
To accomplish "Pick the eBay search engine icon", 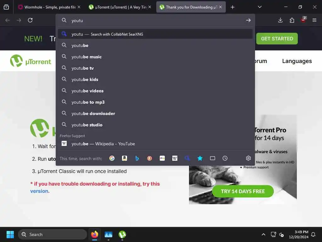I will point(162,158).
